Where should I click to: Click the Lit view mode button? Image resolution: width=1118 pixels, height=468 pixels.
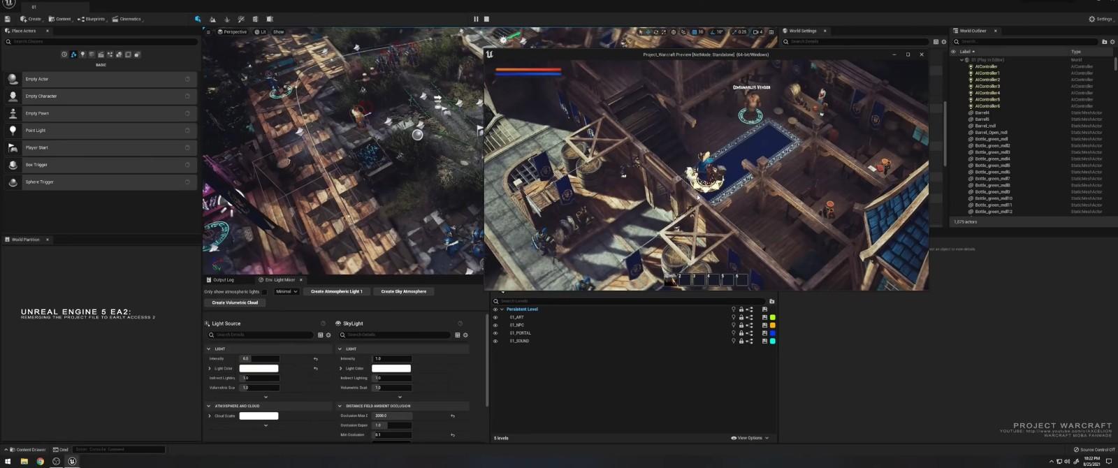click(261, 32)
